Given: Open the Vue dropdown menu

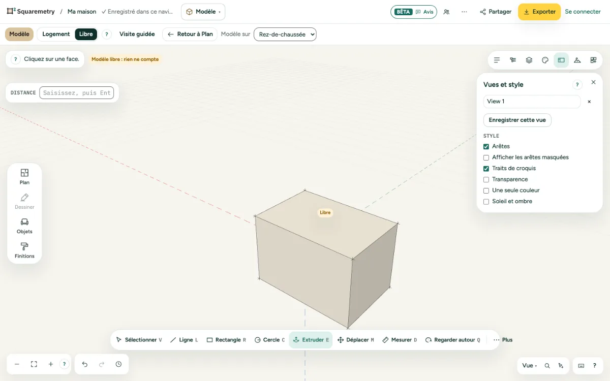Looking at the screenshot, I should (529, 366).
